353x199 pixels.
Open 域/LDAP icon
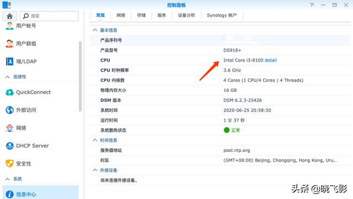9,61
